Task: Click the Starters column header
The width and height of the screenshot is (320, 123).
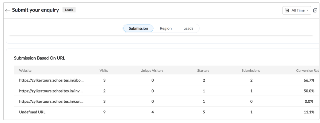Action: pos(204,71)
